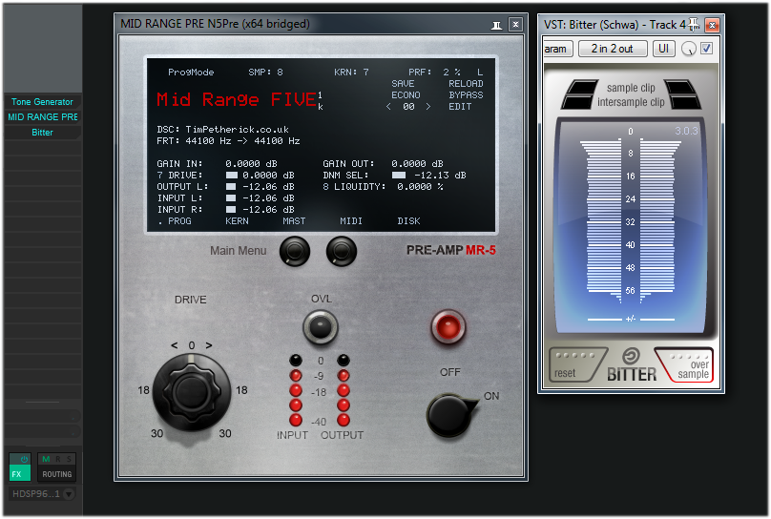Close the Bitter VST window
Screen dimensions: 771x519
(712, 25)
